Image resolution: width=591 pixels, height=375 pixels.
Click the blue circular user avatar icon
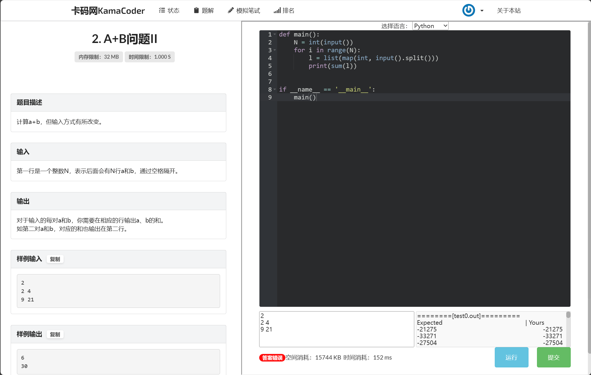(468, 10)
